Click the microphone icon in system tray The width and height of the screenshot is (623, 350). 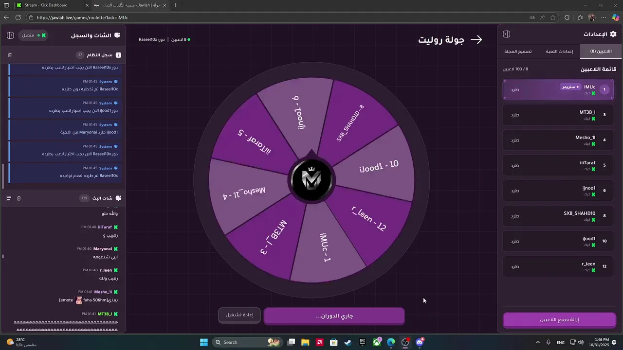point(549,342)
